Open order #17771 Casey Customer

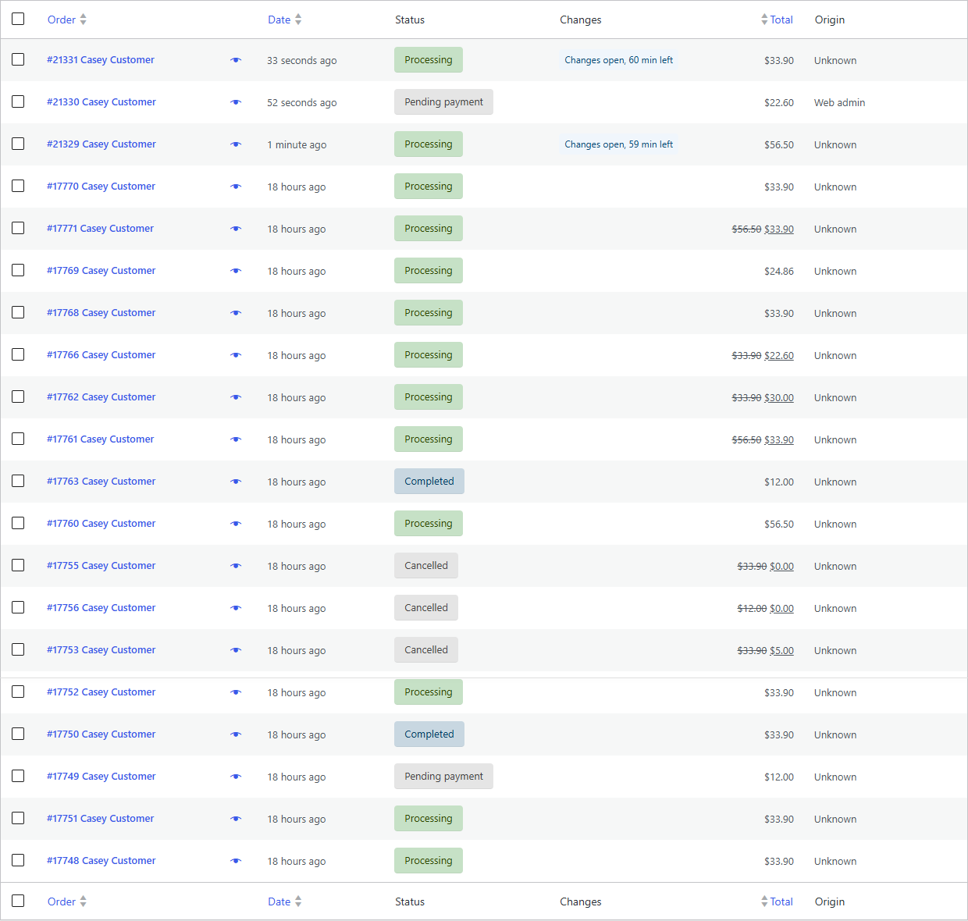click(100, 229)
